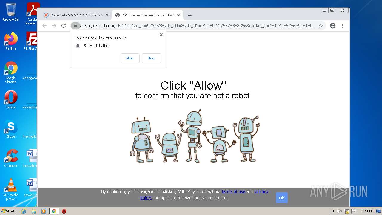Screen dimensions: 382x215
Task: Click Block in the notification prompt
Action: [151, 58]
